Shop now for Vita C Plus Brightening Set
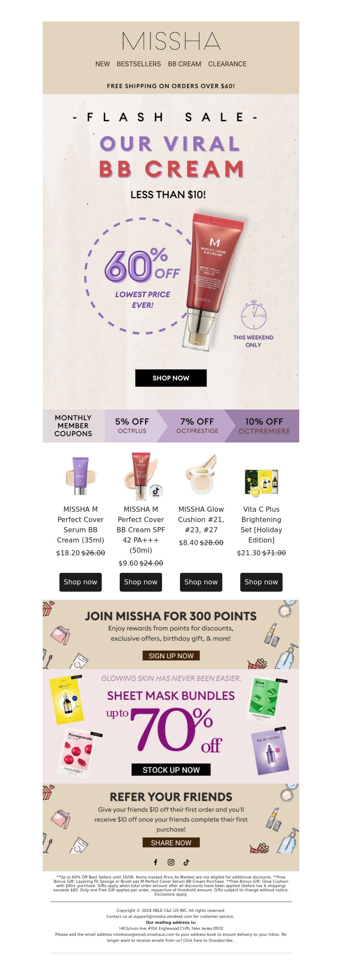 coord(261,582)
